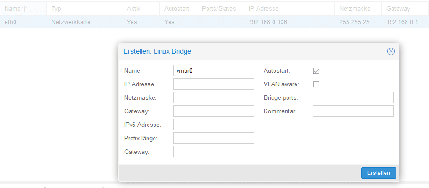Screen dimensions: 429x188
Task: Select the IPv4 Gateway input field
Action: 214,111
